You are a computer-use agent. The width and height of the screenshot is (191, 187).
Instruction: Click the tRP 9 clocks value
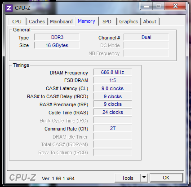[113, 104]
